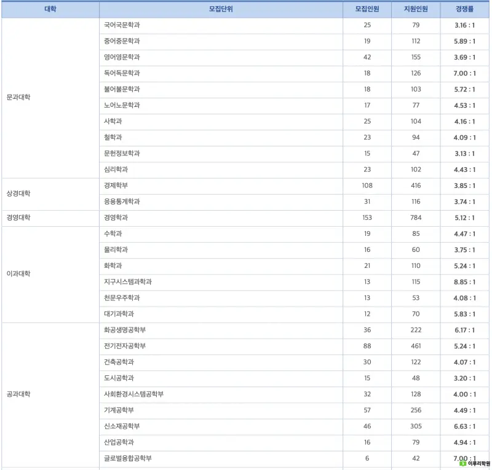Select the 공과대학 college cell
The width and height of the screenshot is (492, 470).
(x=50, y=394)
